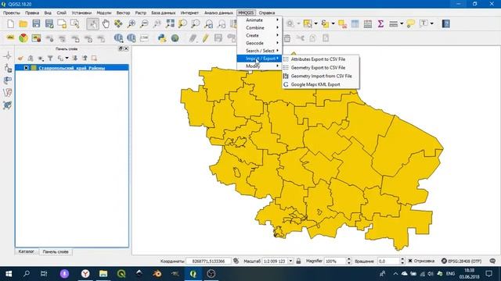Click the globe web icon in toolbar
Screen dimensions: 501x281
tap(175, 38)
